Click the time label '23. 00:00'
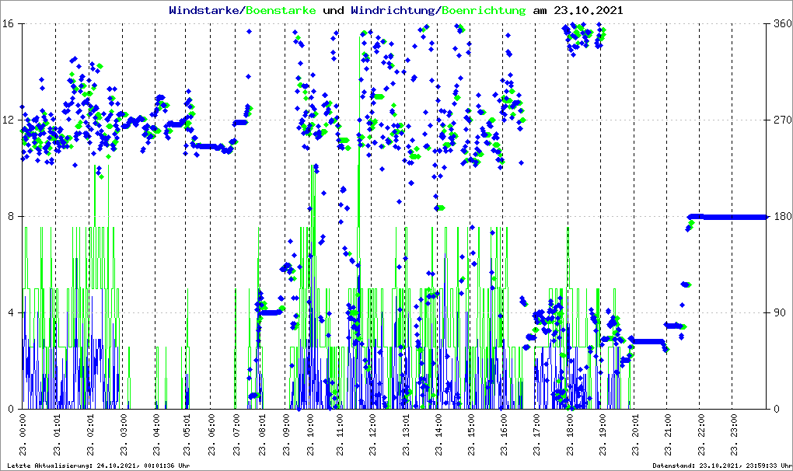The image size is (793, 471). point(23,434)
